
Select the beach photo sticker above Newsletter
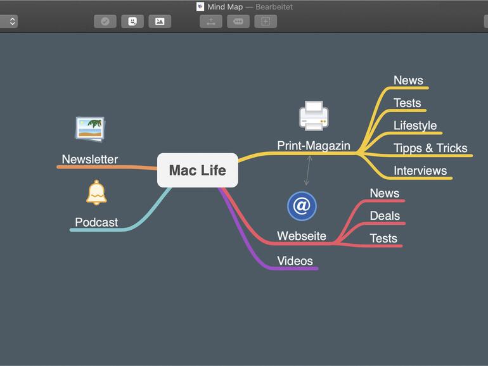(90, 129)
